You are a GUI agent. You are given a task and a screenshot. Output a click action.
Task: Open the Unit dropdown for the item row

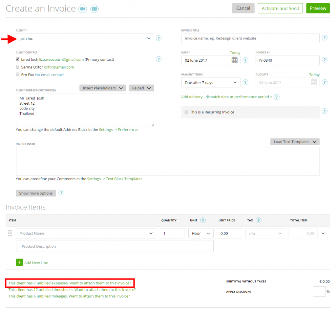pos(200,233)
